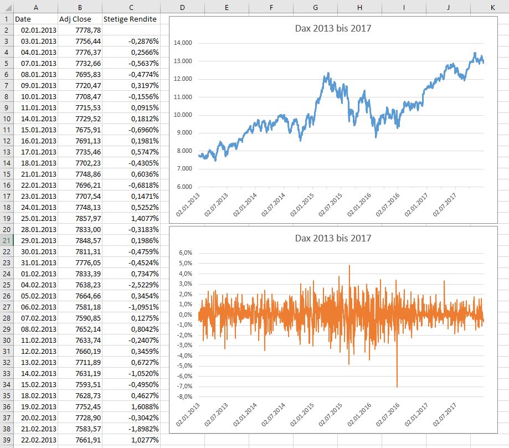Screen dimensions: 509x448
Task: Select column C header
Action: 131,7
